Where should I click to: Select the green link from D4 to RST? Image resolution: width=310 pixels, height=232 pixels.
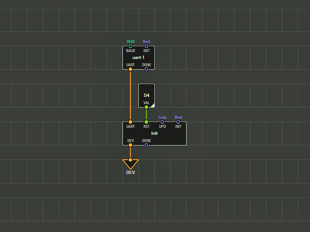point(146,115)
